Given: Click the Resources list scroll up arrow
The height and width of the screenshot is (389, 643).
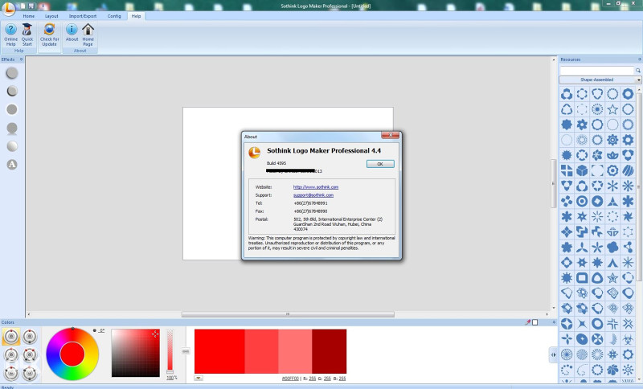Looking at the screenshot, I should coord(640,90).
